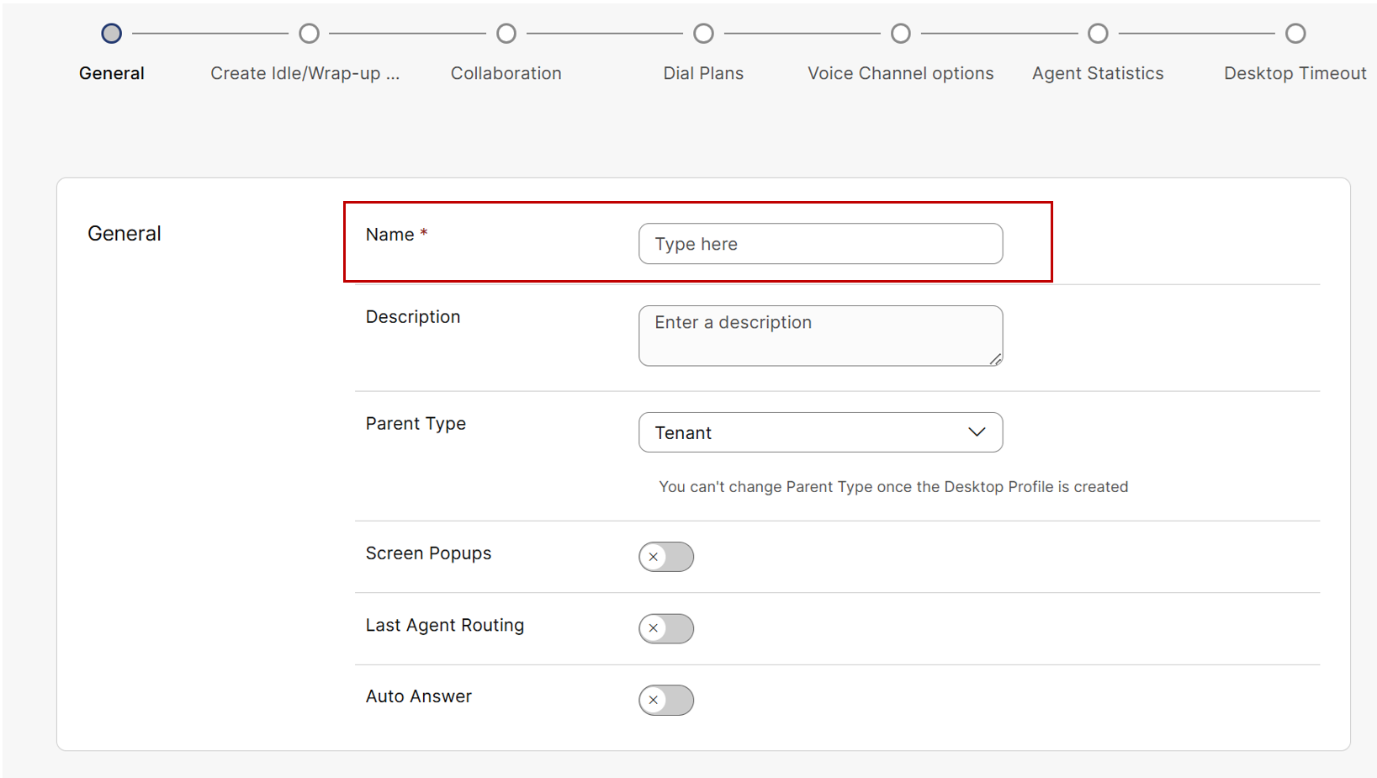Click the Create Idle/Wrap-up step circle
The image size is (1377, 778).
[309, 34]
